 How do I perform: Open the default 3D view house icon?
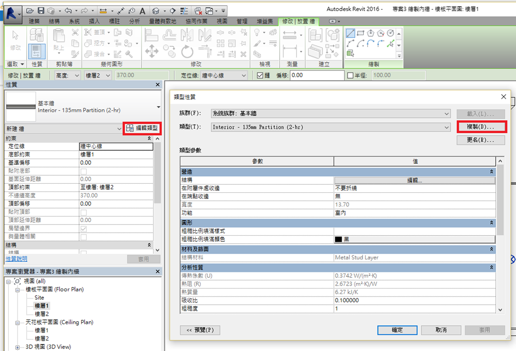156,11
